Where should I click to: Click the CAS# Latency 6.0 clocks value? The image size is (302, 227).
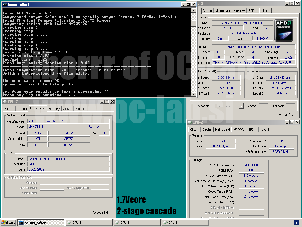pyautogui.click(x=251, y=176)
